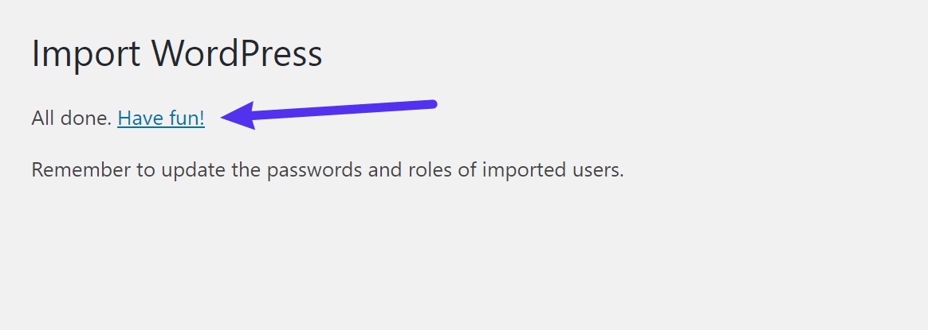Image resolution: width=928 pixels, height=330 pixels.
Task: Click the word "update" in the reminder
Action: (193, 170)
